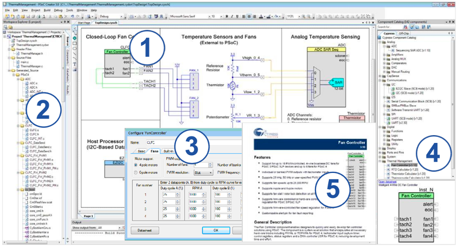Select the green wire/terminal drawing tool

[74, 38]
